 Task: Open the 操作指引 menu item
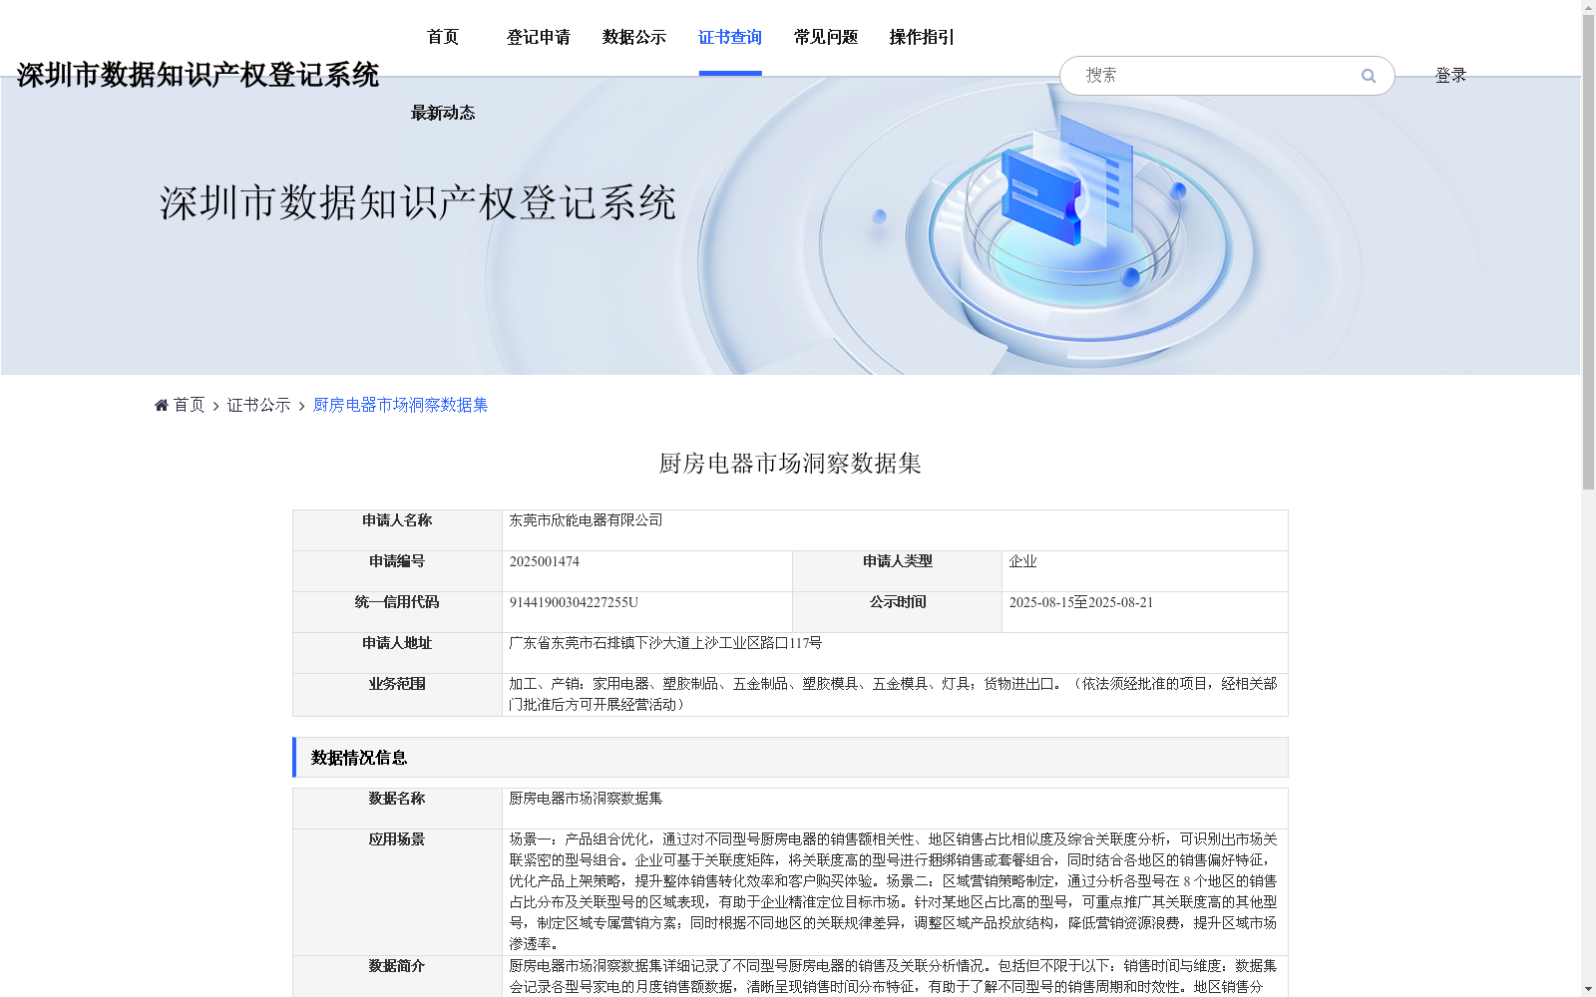point(922,37)
